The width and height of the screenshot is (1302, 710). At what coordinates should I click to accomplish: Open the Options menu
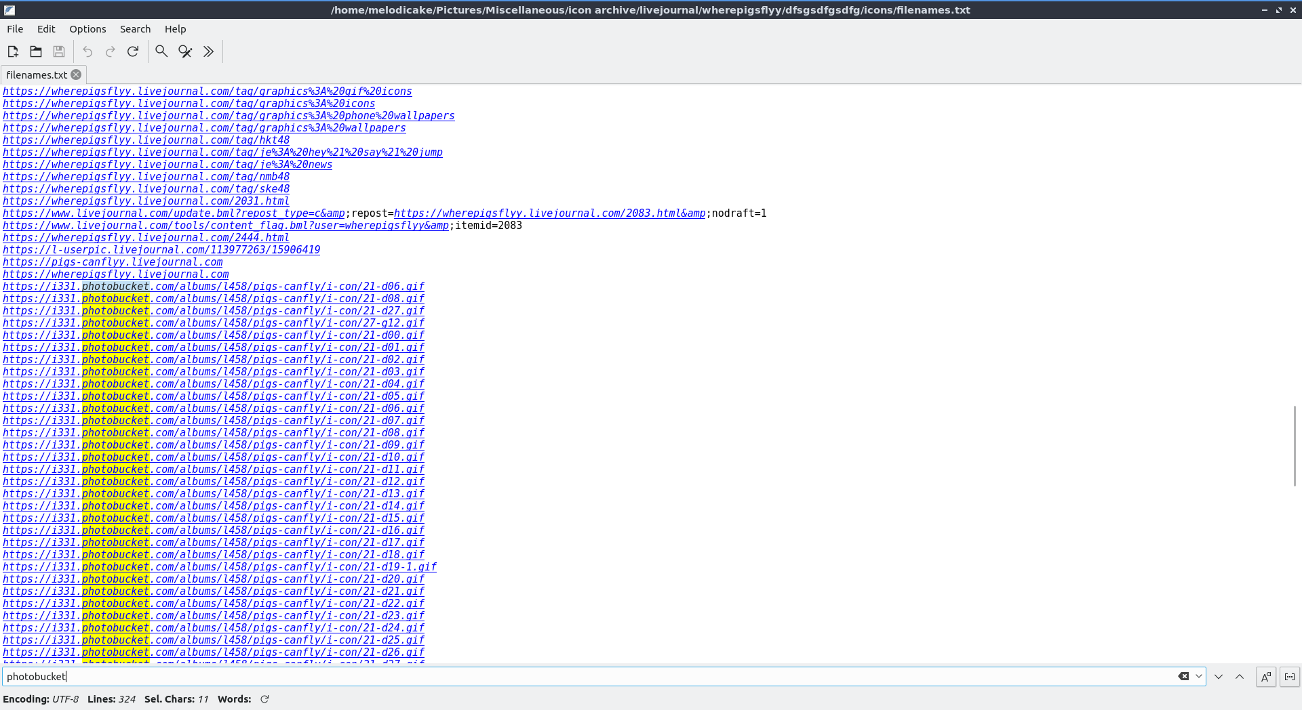(x=87, y=29)
